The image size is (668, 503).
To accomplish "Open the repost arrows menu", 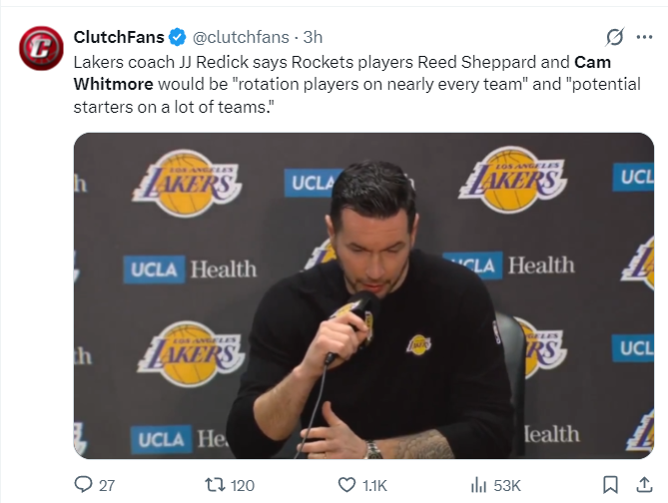I will click(213, 485).
